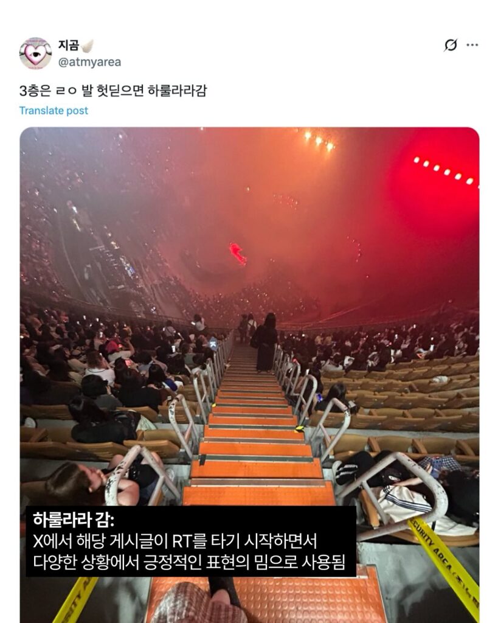The height and width of the screenshot is (623, 498).
Task: Open profile via display name 지곰
Action: pos(69,45)
